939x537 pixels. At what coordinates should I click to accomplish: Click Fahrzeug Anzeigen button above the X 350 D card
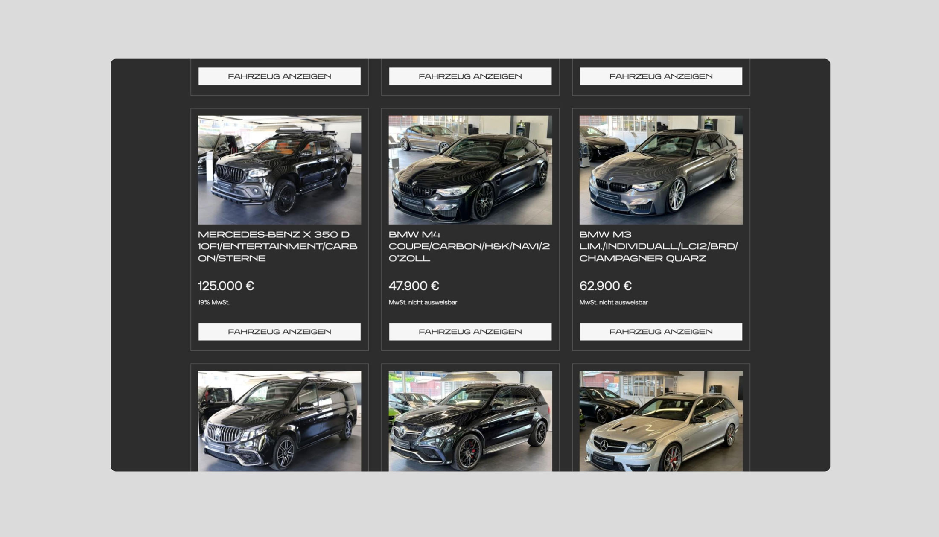[280, 76]
